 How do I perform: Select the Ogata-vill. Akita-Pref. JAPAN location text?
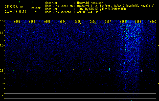pyautogui.click(x=116, y=6)
